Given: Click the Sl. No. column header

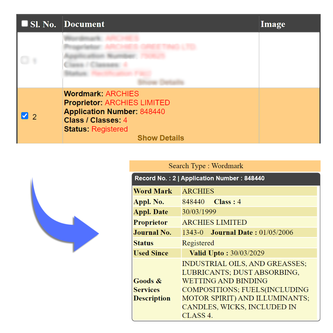Looking at the screenshot, I should [43, 24].
